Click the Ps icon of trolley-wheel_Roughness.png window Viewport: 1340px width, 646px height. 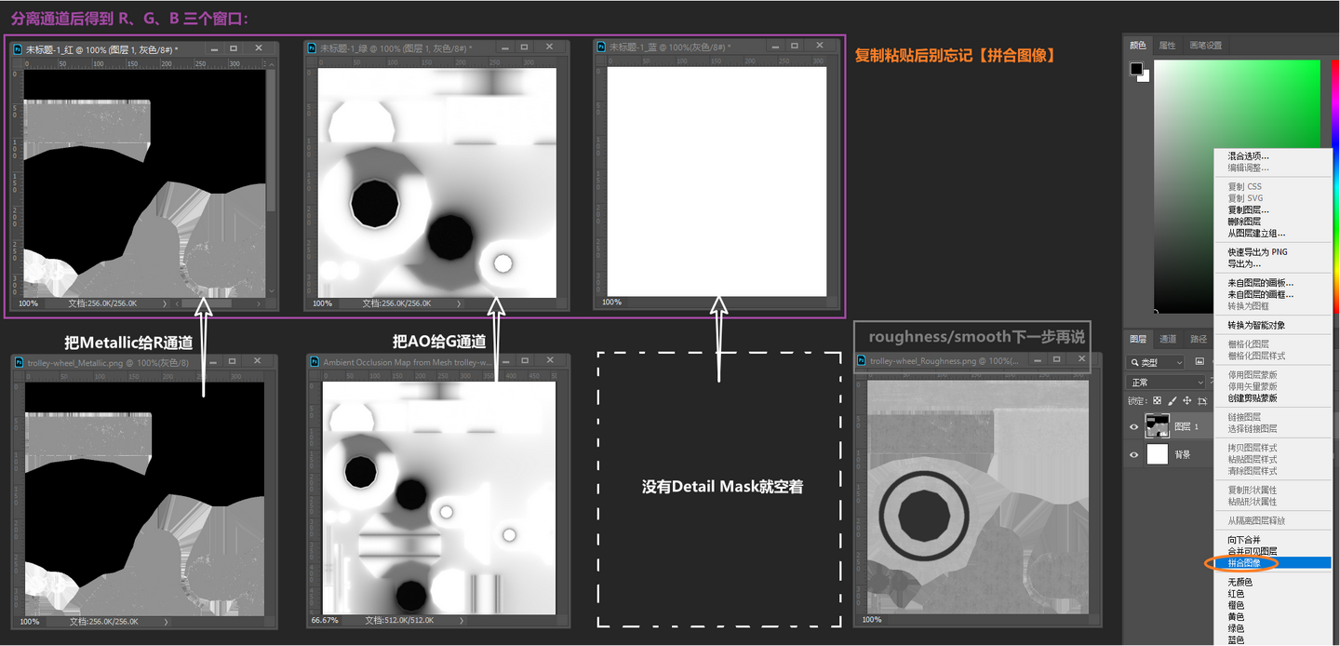tap(862, 359)
